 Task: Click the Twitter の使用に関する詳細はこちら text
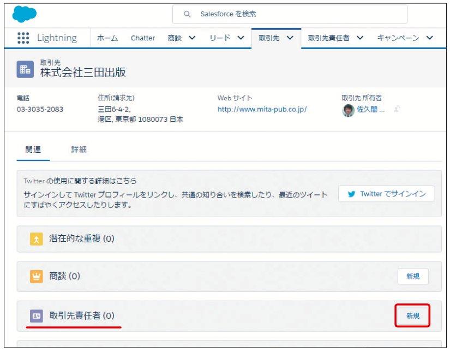click(80, 181)
